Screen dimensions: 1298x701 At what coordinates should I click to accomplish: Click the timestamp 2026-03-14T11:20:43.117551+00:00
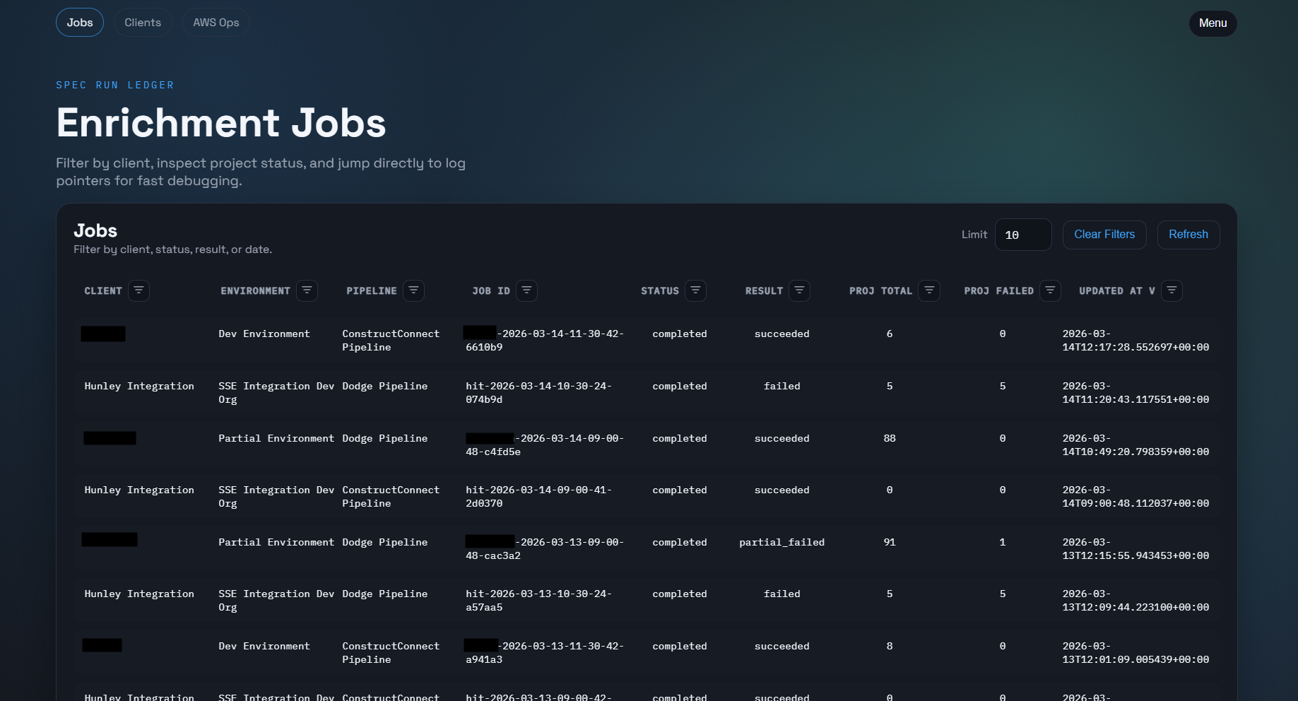[1135, 393]
